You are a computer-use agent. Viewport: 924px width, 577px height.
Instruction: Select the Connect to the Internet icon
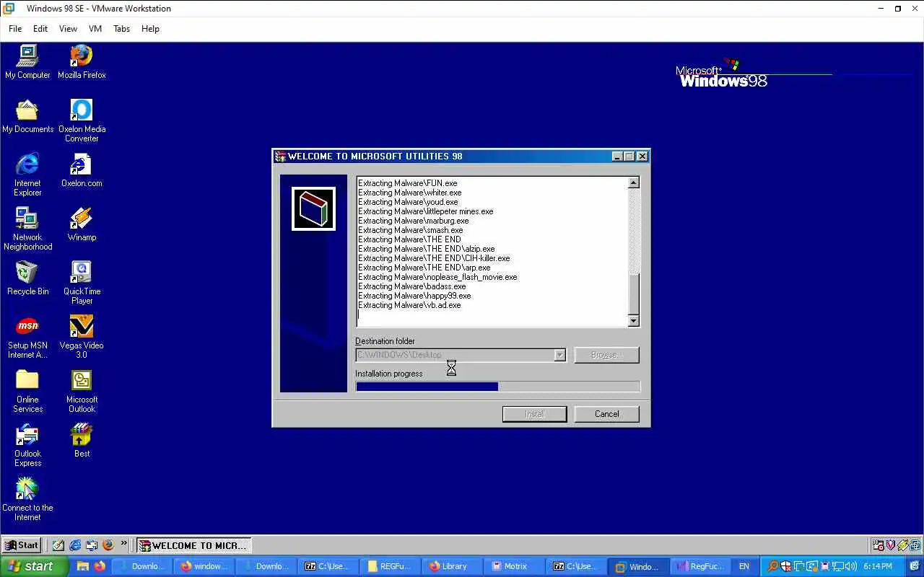point(27,498)
